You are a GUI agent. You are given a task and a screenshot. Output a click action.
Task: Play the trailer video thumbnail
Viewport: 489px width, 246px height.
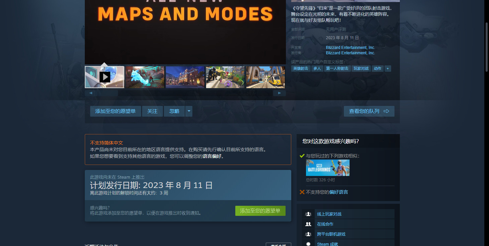[x=105, y=77]
